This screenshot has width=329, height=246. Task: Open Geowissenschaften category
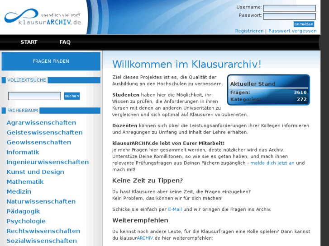[39, 142]
